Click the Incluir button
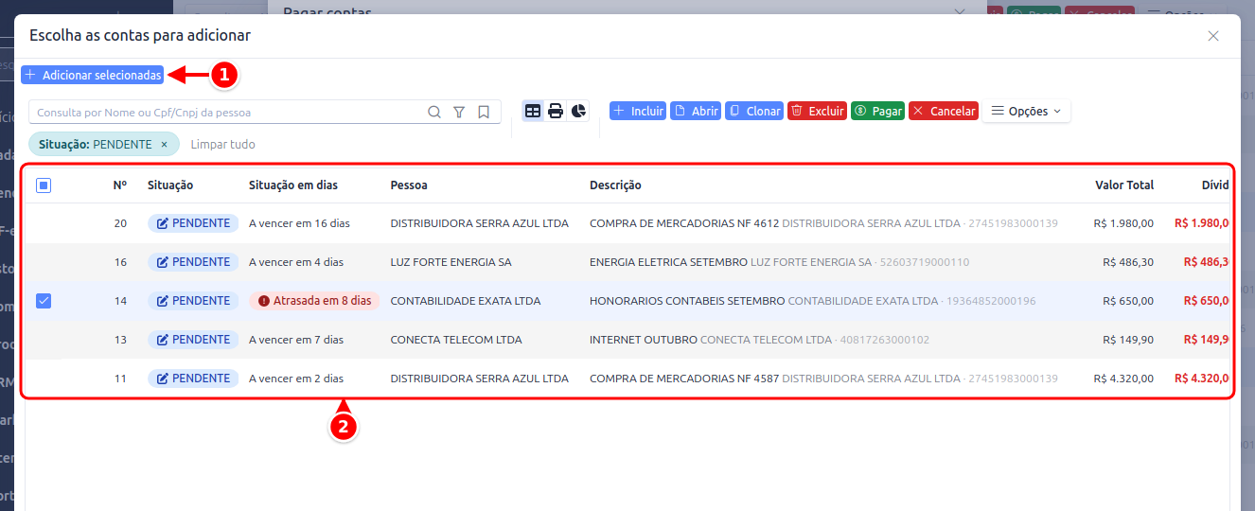The image size is (1255, 511). (638, 111)
